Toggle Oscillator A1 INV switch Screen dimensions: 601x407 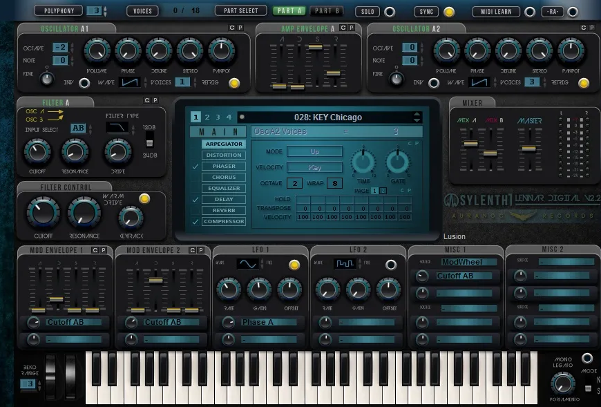pyautogui.click(x=84, y=83)
